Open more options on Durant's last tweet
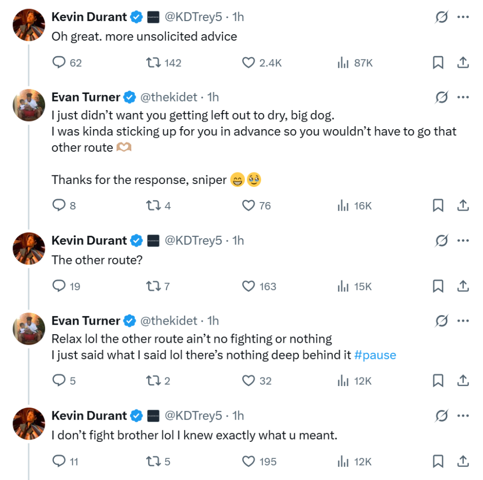This screenshot has width=483, height=480. [463, 416]
